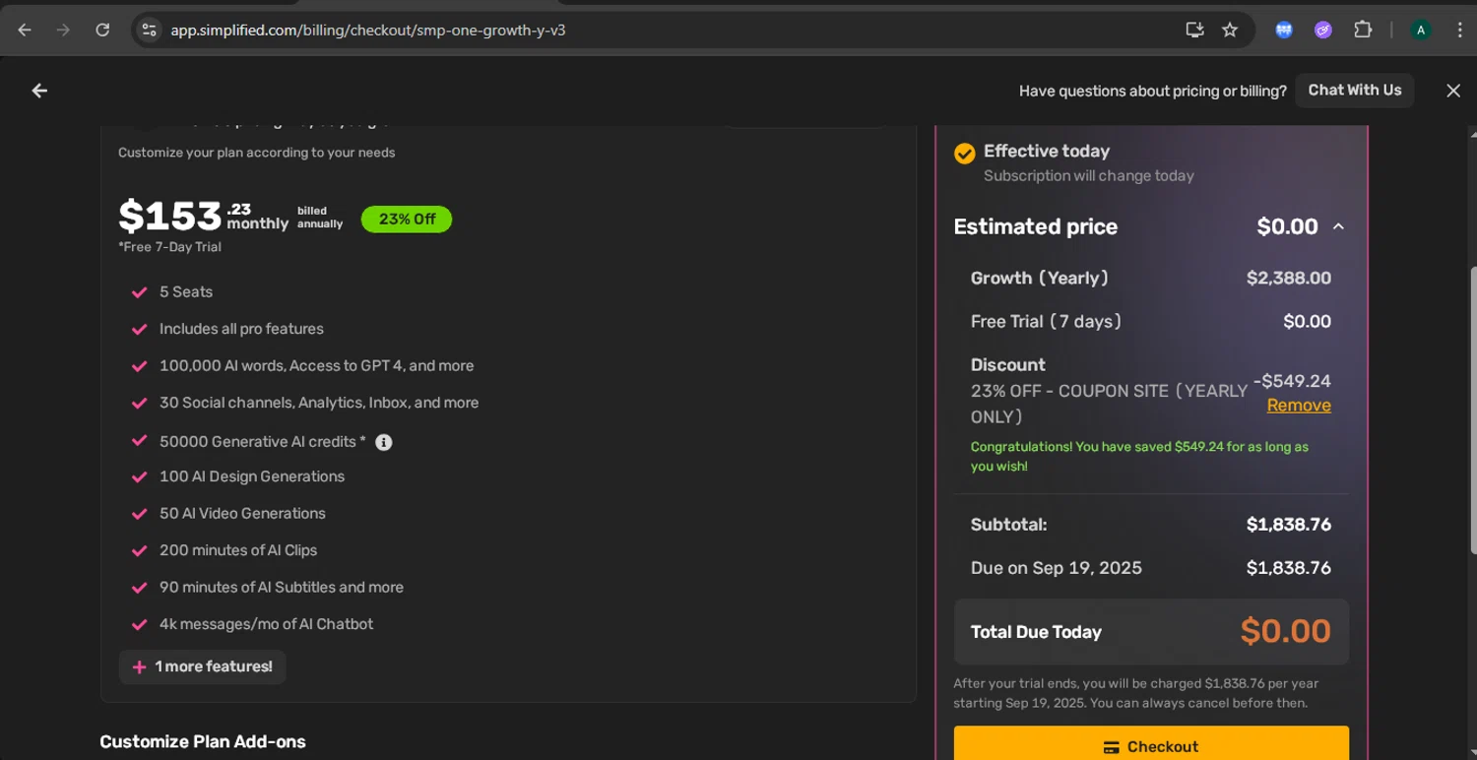The width and height of the screenshot is (1477, 760).
Task: Click the 100 AI Design Generations text
Action: tap(252, 476)
